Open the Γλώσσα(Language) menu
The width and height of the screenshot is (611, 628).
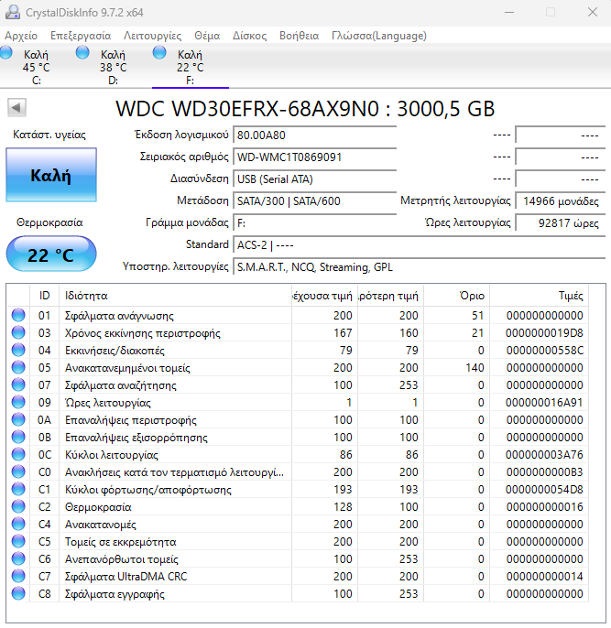coord(378,36)
